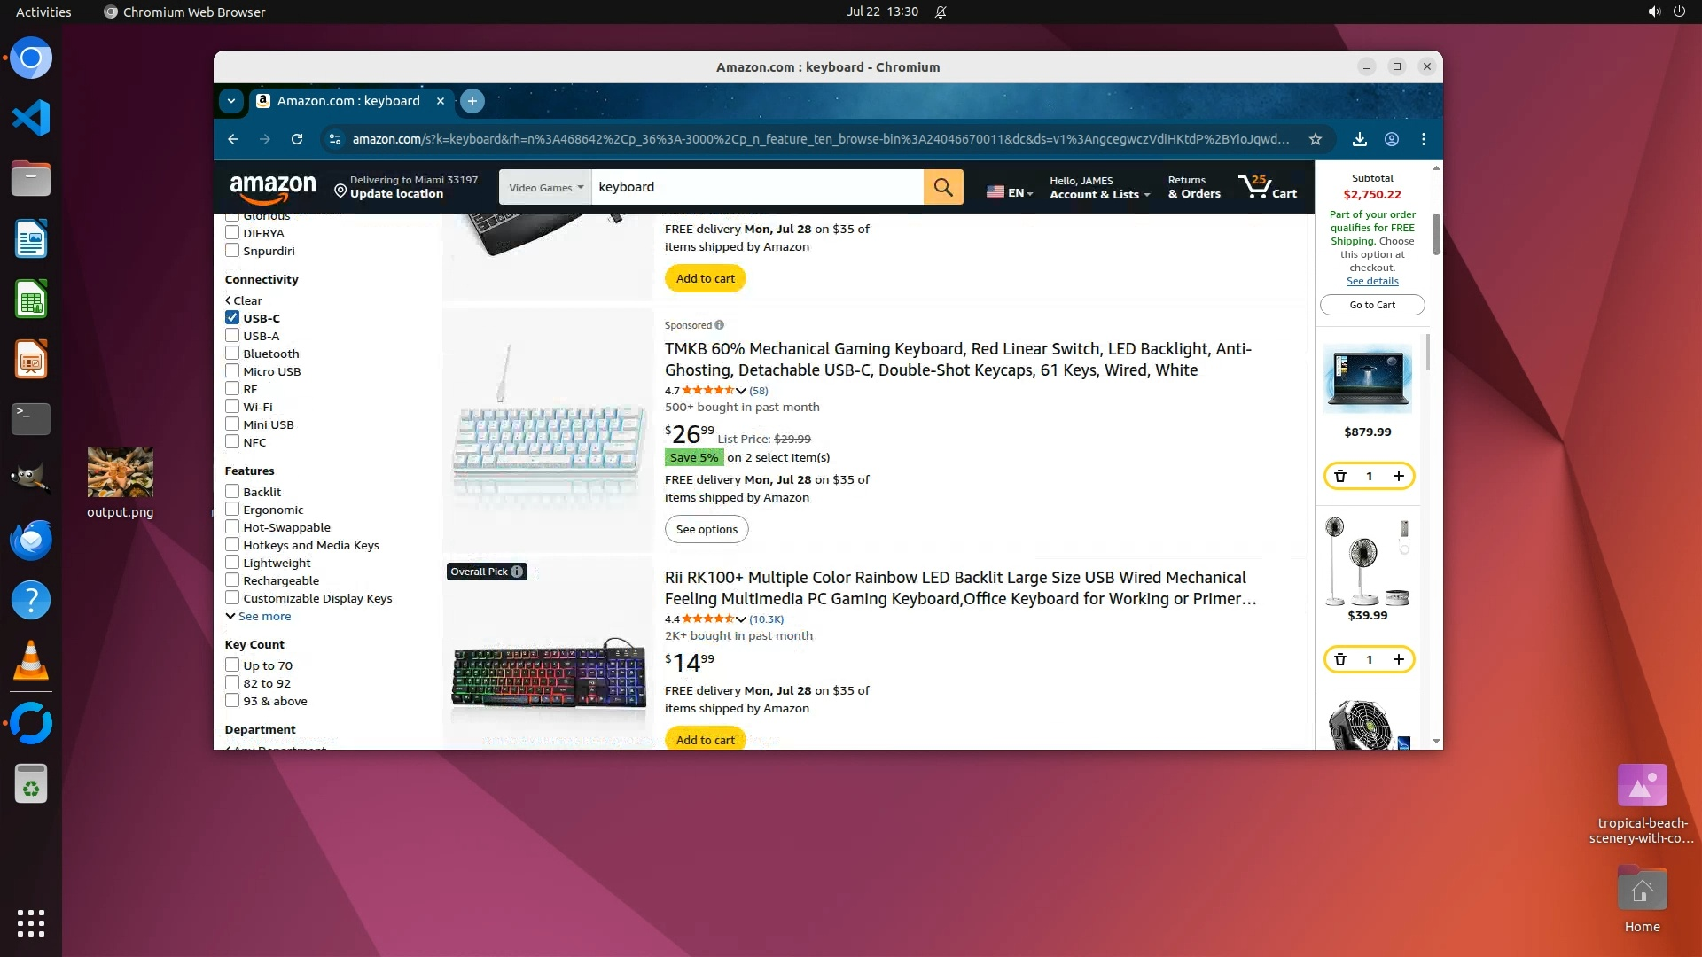Enable the Backlit features filter
The image size is (1702, 957).
[232, 492]
